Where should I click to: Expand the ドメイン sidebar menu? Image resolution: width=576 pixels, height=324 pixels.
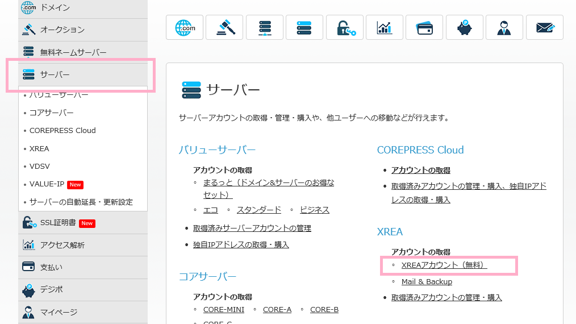coord(82,7)
